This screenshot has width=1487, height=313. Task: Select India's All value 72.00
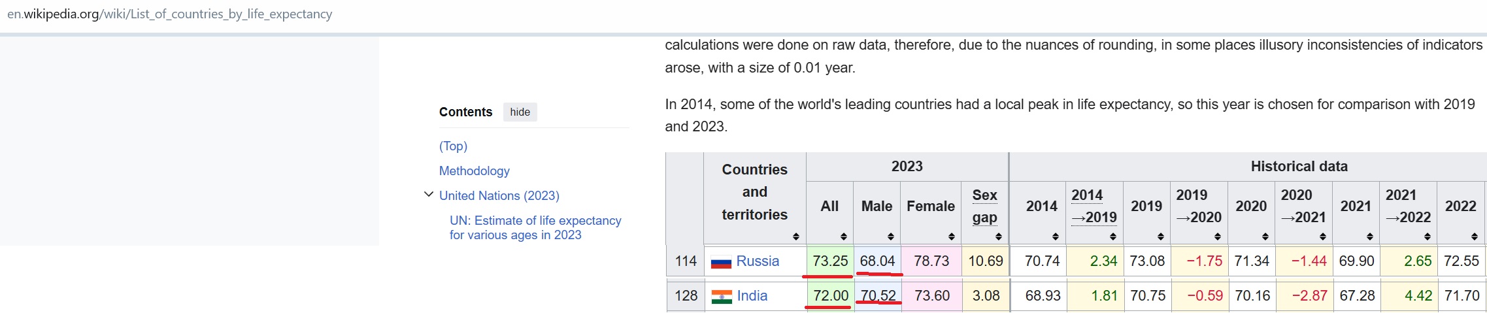831,295
